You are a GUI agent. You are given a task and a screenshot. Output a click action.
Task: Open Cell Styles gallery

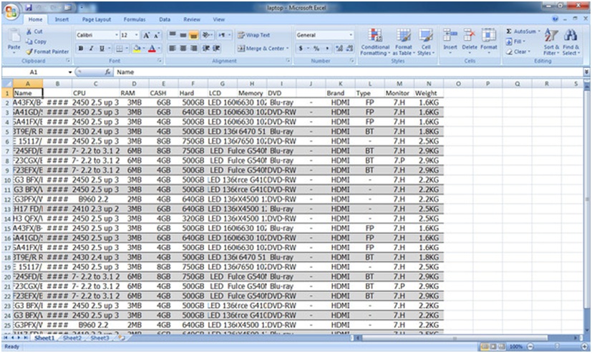426,42
